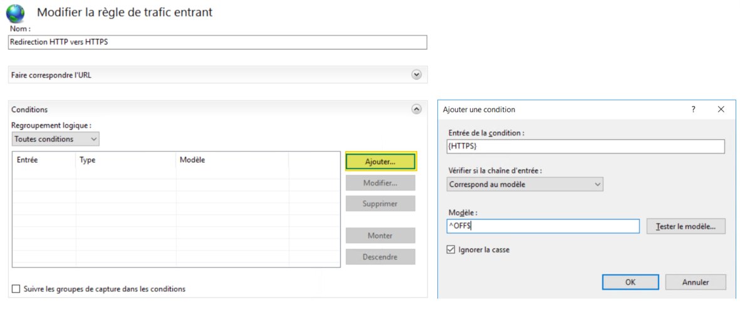Screen dimensions: 740x311
Task: Collapse the Conditions section
Action: [x=416, y=109]
